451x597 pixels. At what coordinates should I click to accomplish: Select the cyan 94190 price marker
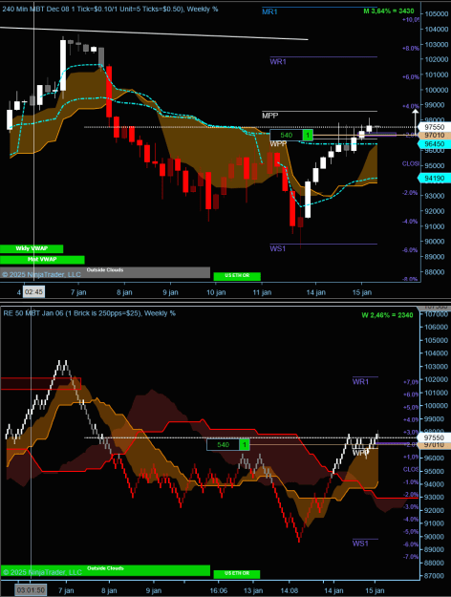pos(434,178)
